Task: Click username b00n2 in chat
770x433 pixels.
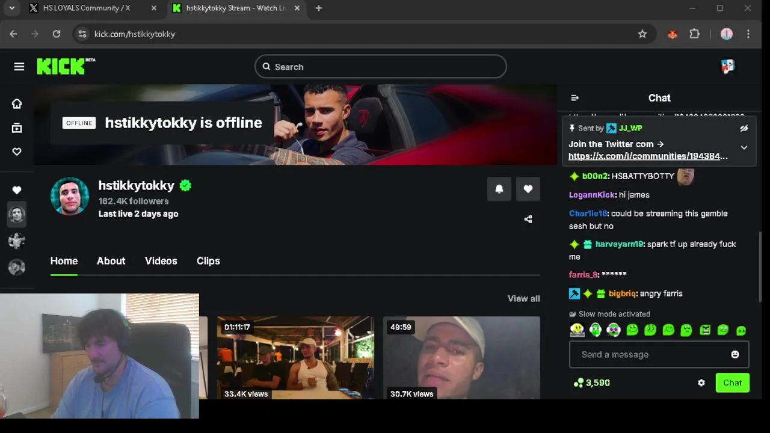Action: (596, 176)
